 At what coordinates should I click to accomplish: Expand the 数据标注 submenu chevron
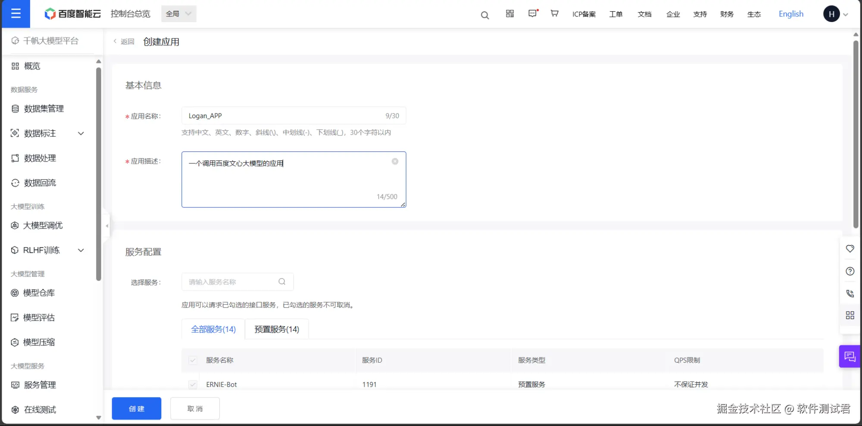coord(81,133)
